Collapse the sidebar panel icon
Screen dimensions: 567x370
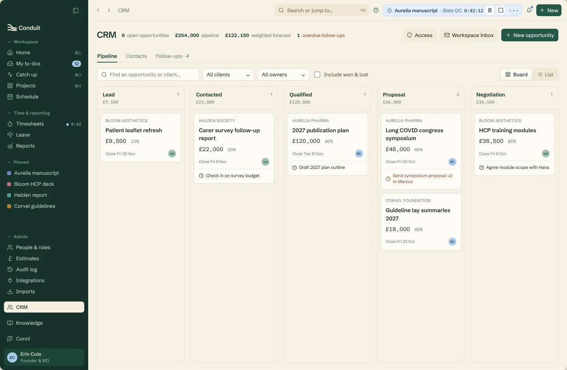(76, 11)
